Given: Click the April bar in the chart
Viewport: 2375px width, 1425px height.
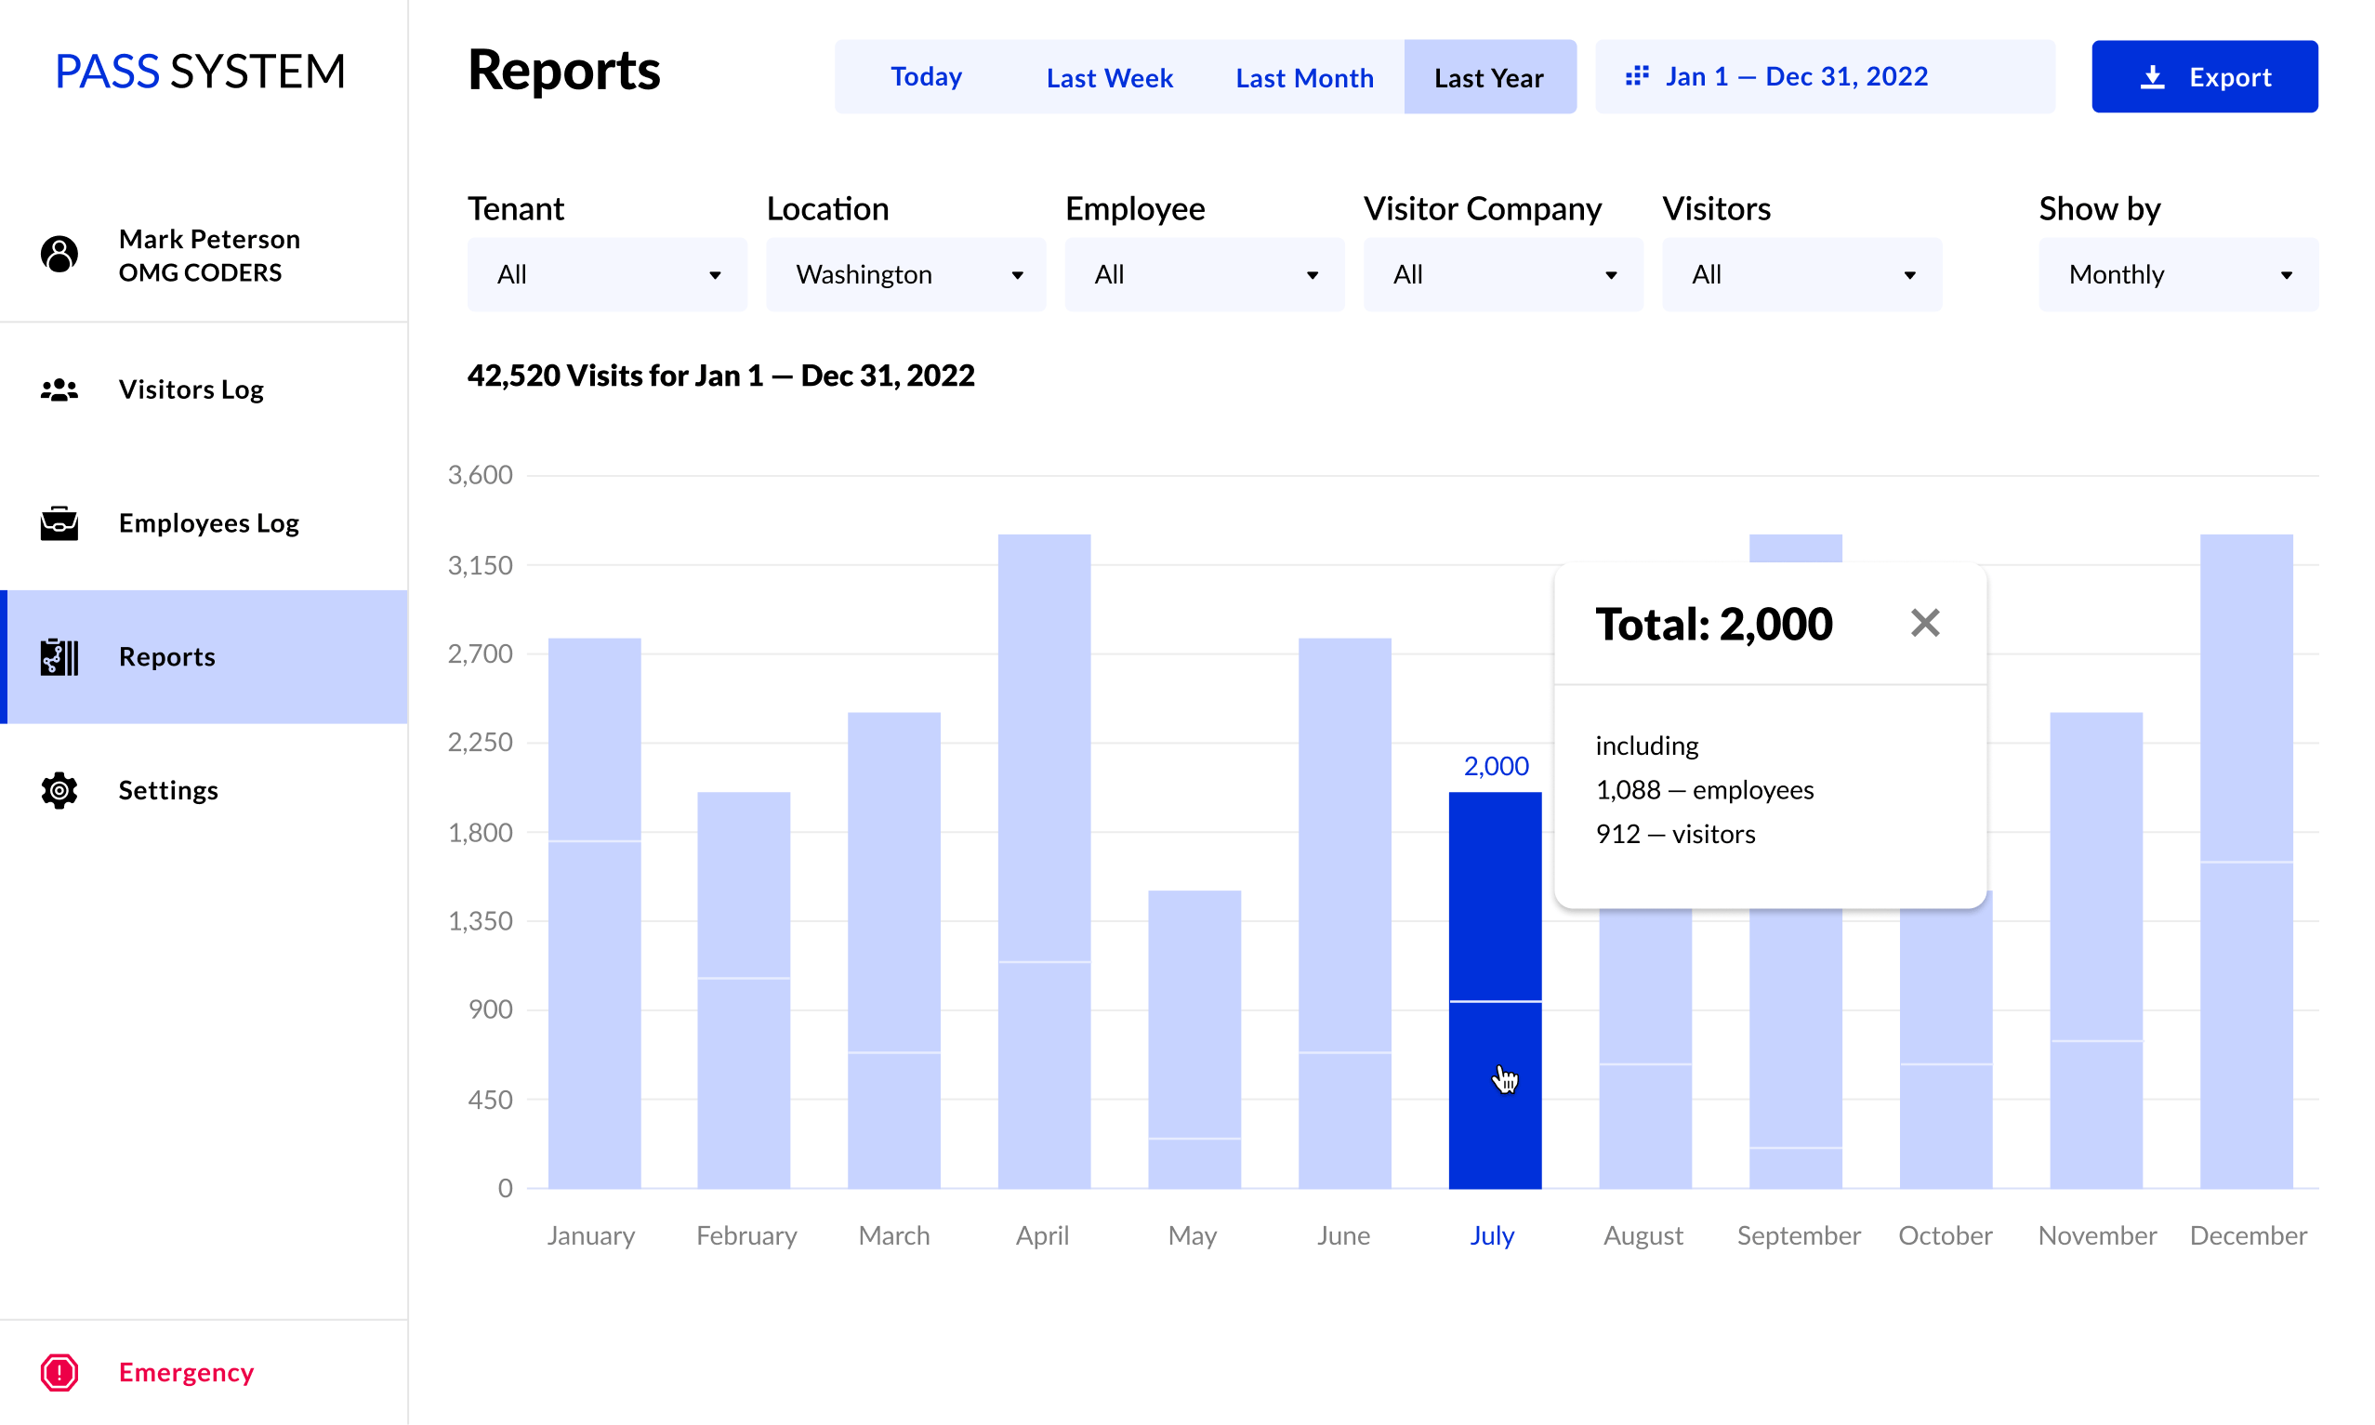Looking at the screenshot, I should click(1044, 864).
